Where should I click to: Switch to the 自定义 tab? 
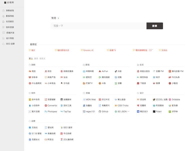pos(42,58)
